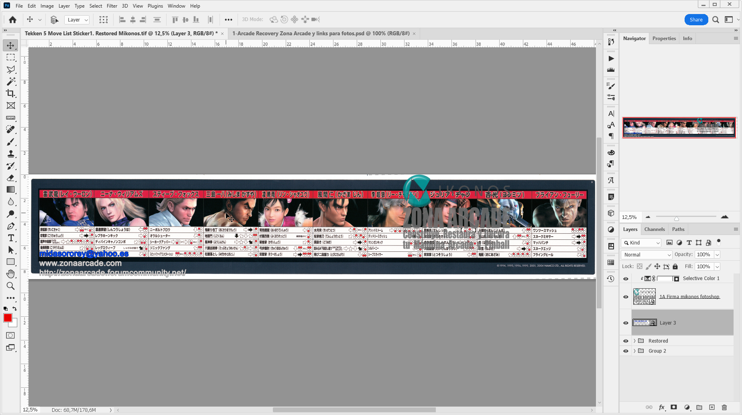Image resolution: width=742 pixels, height=415 pixels.
Task: Switch to the Channels tab
Action: tap(654, 229)
